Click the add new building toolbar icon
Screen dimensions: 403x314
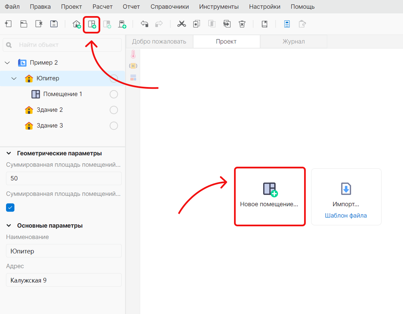[x=77, y=24]
